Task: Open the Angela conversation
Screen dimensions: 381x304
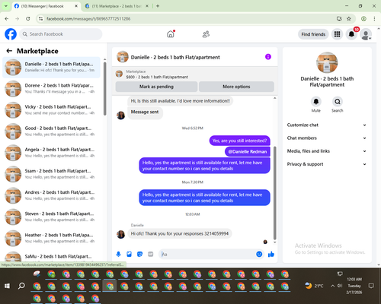Action: coord(51,153)
